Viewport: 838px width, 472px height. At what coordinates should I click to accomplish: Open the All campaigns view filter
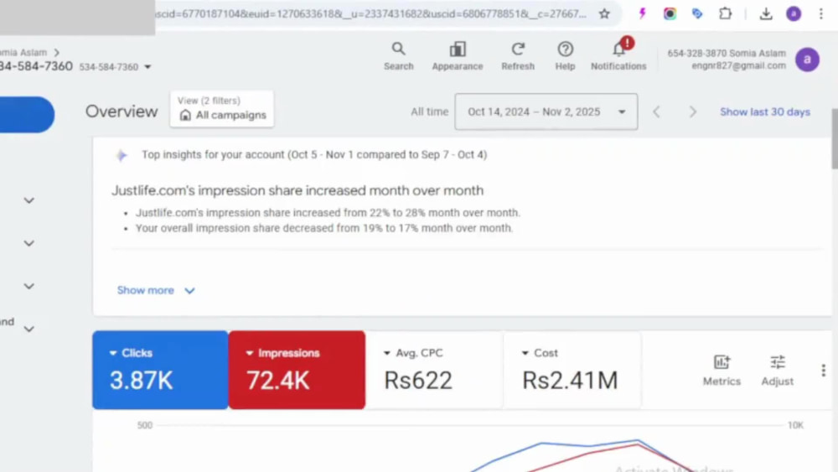(222, 109)
